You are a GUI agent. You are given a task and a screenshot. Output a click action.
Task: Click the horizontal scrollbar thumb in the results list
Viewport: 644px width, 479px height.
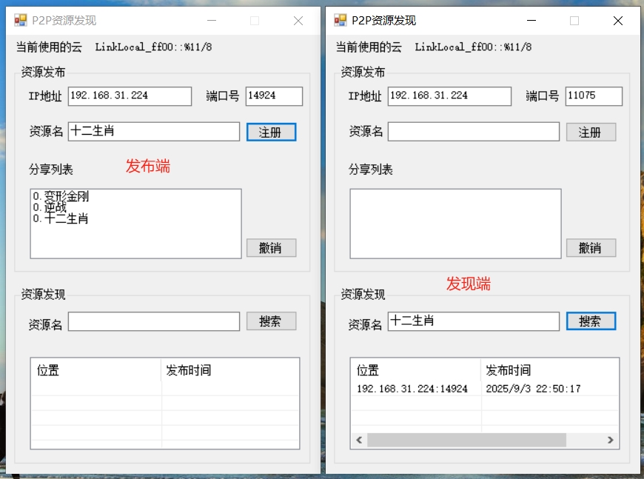click(x=466, y=440)
